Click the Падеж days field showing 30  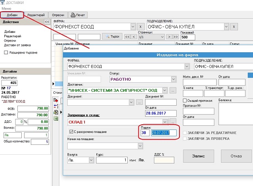point(145,133)
